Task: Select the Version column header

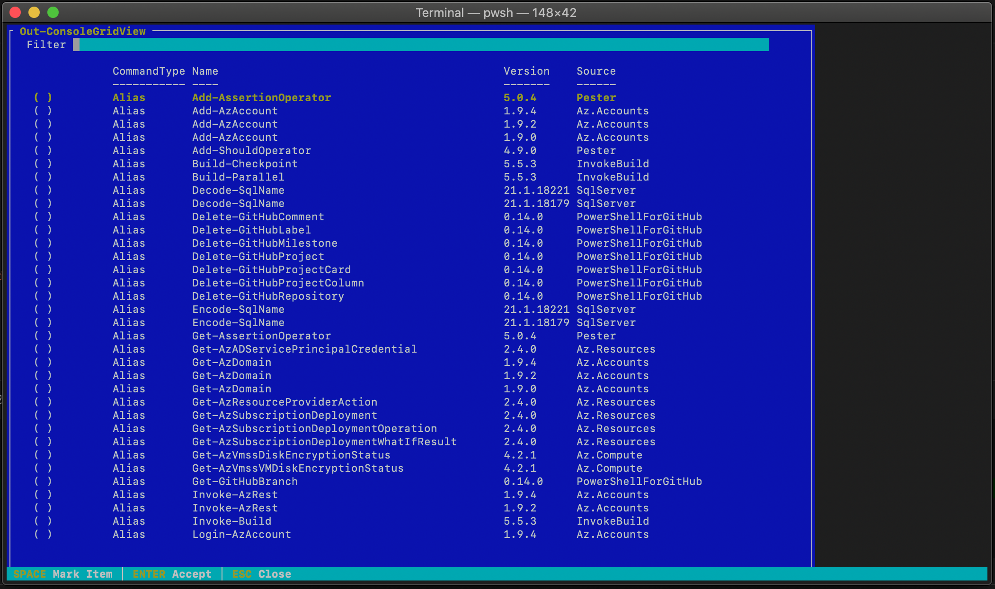Action: pos(526,71)
